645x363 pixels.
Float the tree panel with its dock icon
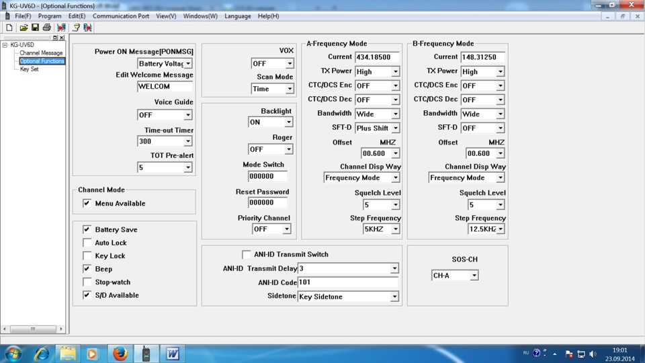click(55, 38)
